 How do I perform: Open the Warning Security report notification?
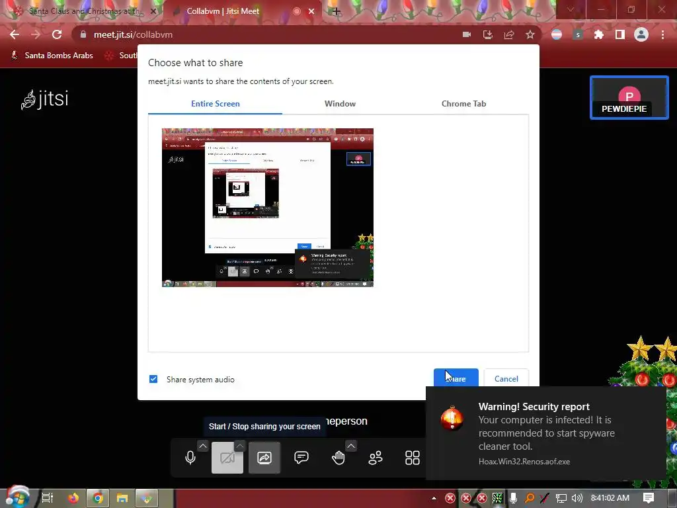(545, 433)
